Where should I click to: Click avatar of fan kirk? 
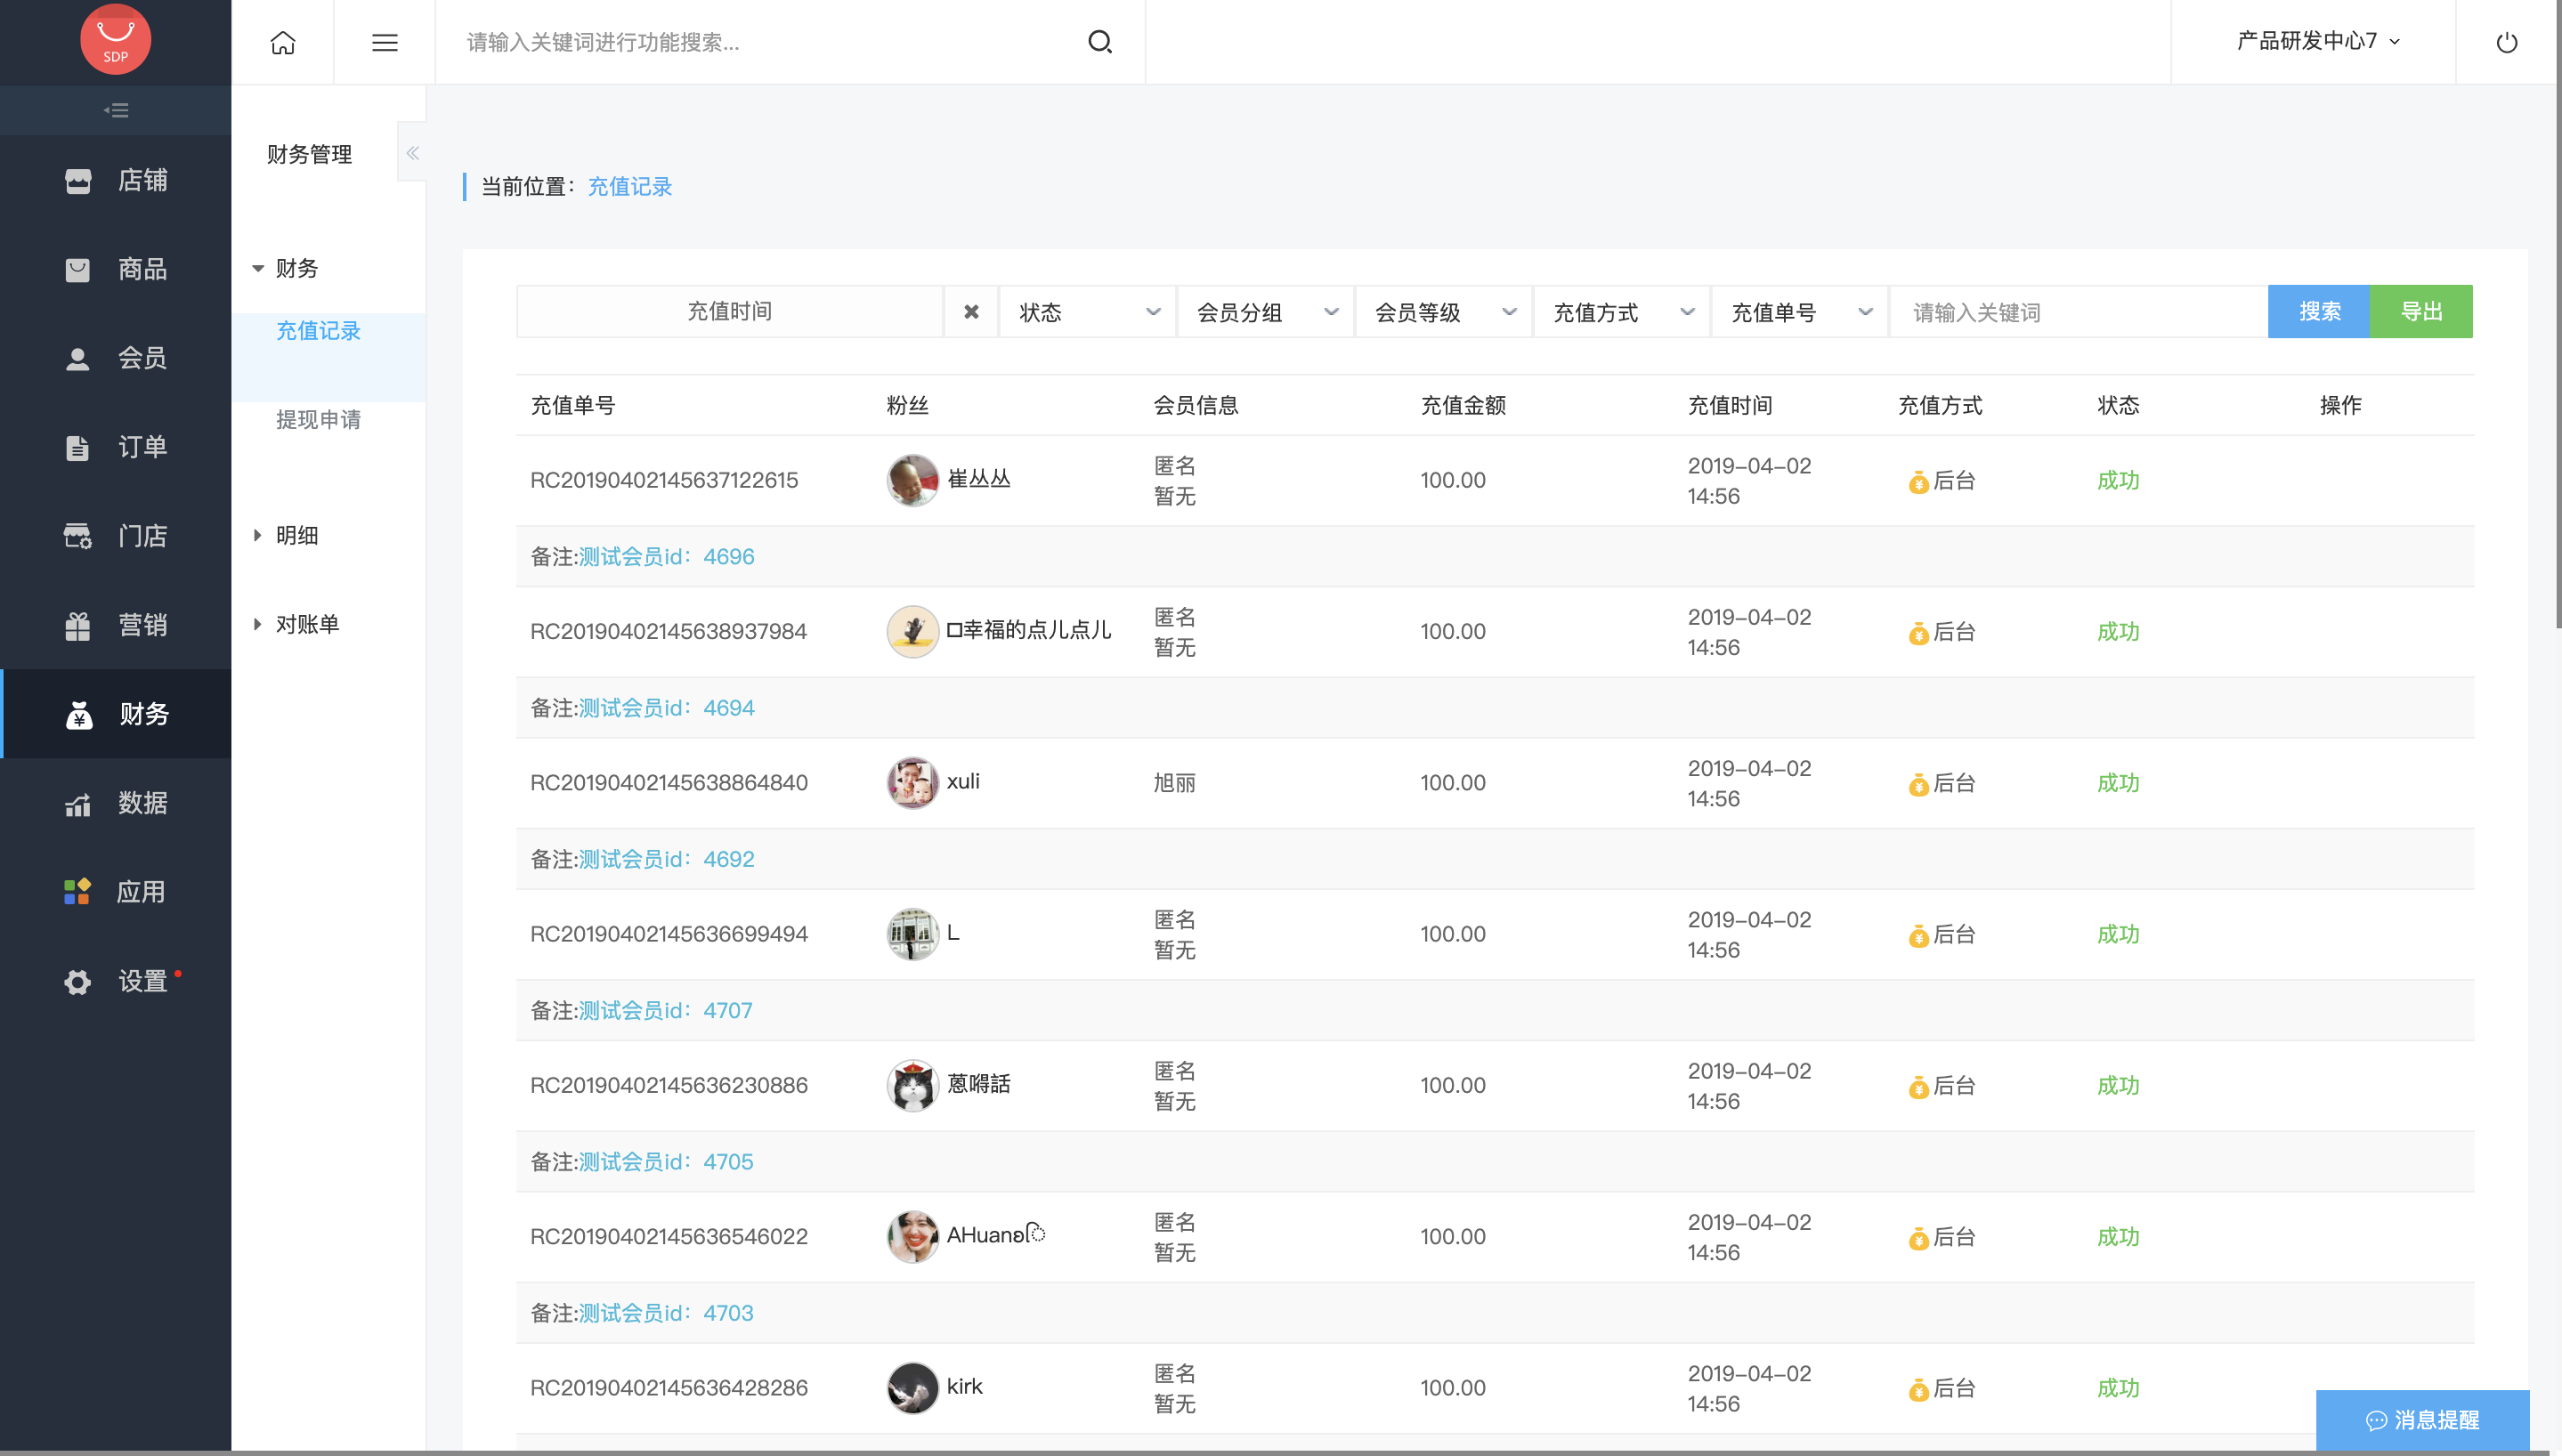click(x=912, y=1388)
